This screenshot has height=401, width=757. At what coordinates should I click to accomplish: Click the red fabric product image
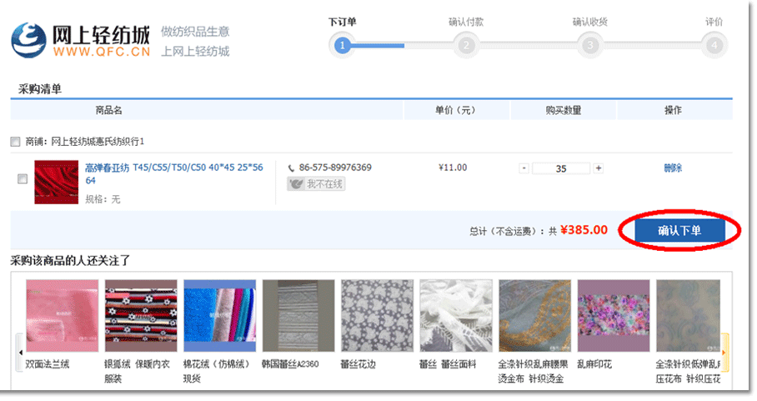tap(56, 183)
